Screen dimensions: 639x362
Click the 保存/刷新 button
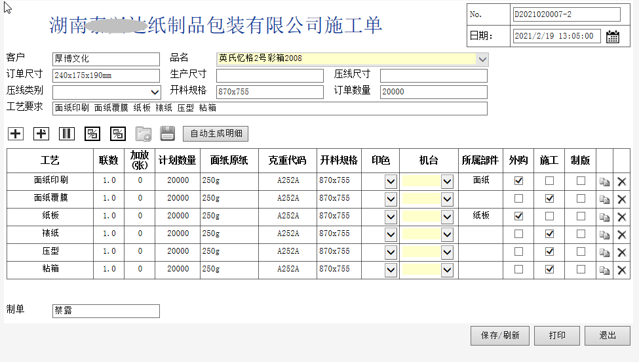pos(500,335)
